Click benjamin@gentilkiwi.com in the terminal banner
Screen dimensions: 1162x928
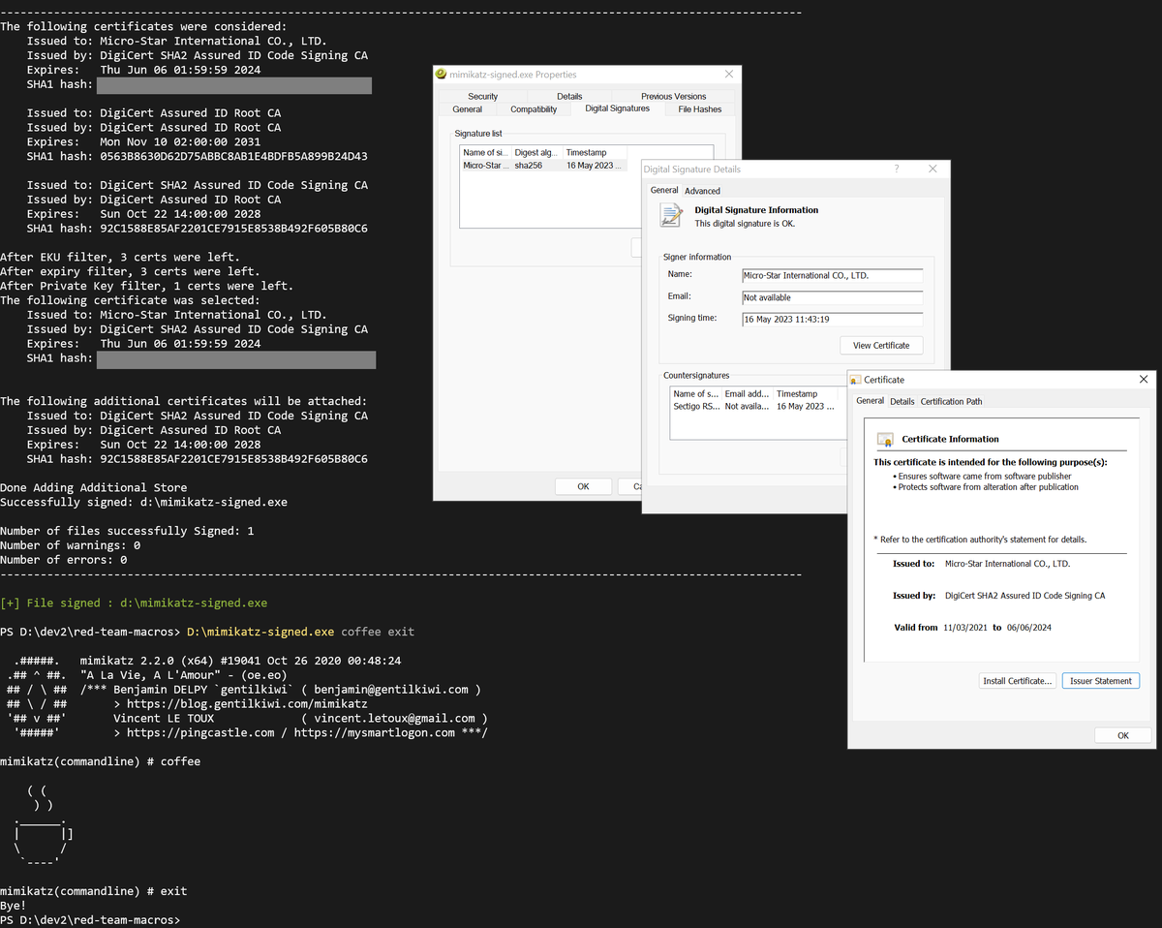(x=391, y=690)
